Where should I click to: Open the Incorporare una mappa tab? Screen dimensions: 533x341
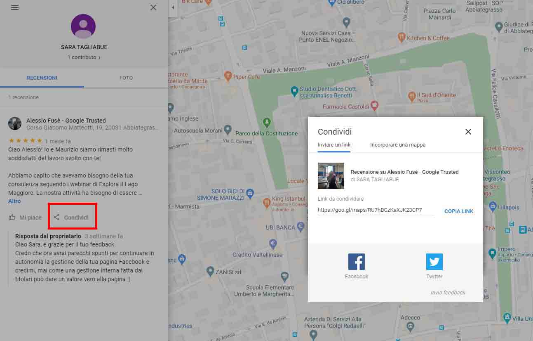(397, 145)
